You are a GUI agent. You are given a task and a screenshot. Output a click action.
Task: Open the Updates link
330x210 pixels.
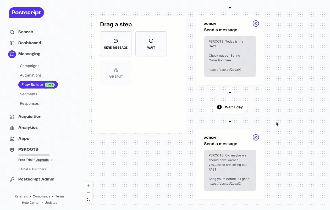51,203
